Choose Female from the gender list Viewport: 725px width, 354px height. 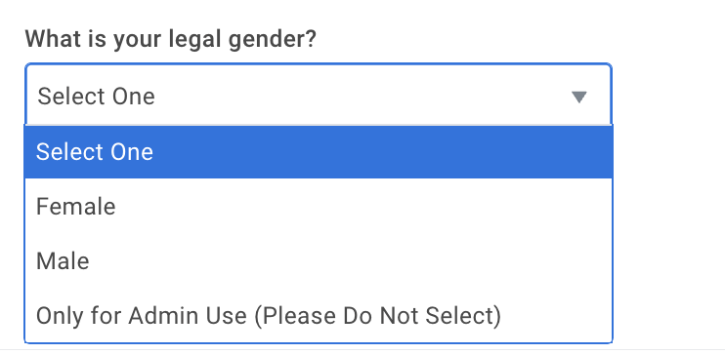point(319,207)
